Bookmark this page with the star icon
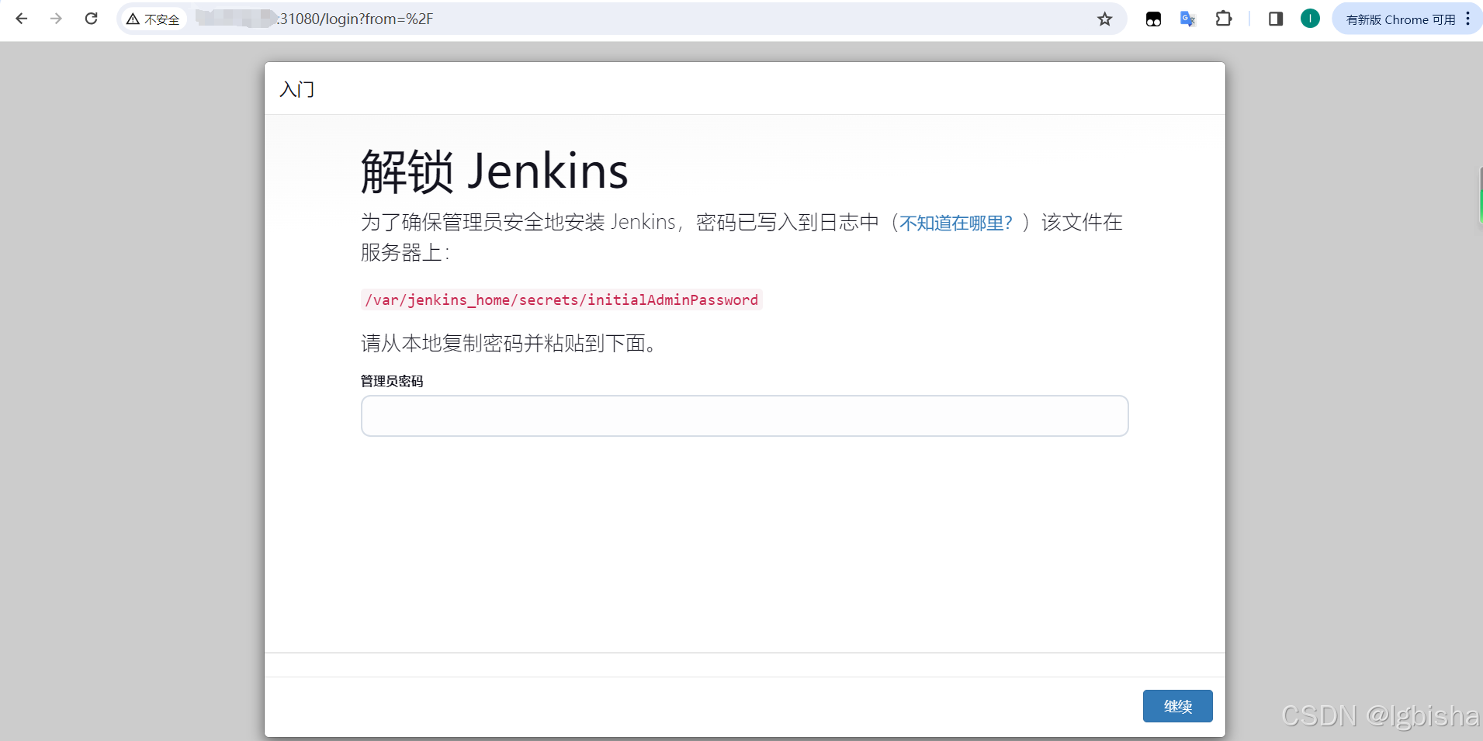Image resolution: width=1483 pixels, height=741 pixels. click(1105, 19)
